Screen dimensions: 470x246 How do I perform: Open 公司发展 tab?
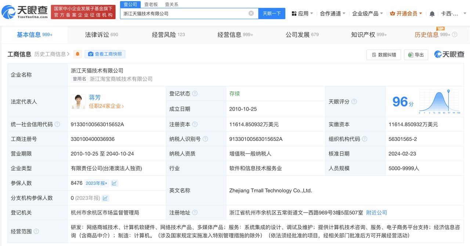pyautogui.click(x=302, y=35)
